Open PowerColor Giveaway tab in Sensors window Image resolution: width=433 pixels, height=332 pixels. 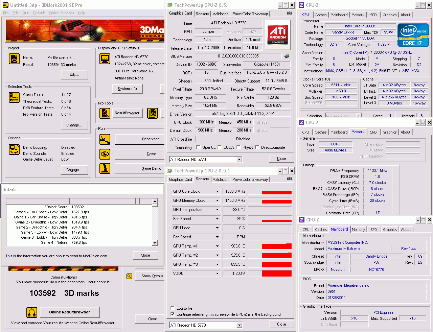[250, 180]
